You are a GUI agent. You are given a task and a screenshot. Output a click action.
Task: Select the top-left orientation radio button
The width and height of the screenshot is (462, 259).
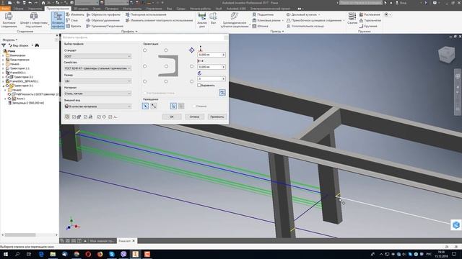144,50
